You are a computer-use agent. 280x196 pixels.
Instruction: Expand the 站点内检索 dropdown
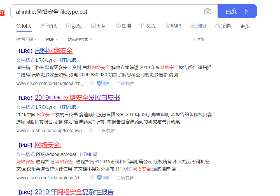coord(80,39)
